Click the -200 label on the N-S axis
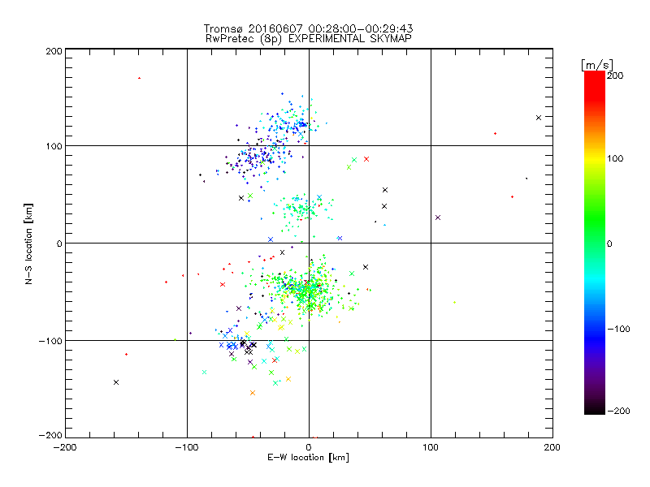 tap(50, 435)
